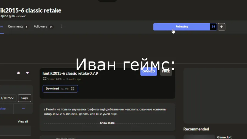Click the follower count 24 badge
247x139 pixels.
(x=213, y=27)
